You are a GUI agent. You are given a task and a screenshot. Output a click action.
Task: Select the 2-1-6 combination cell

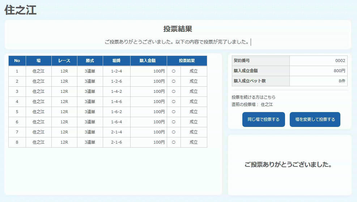click(x=116, y=142)
